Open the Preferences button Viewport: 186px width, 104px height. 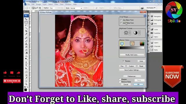pyautogui.click(x=132, y=76)
